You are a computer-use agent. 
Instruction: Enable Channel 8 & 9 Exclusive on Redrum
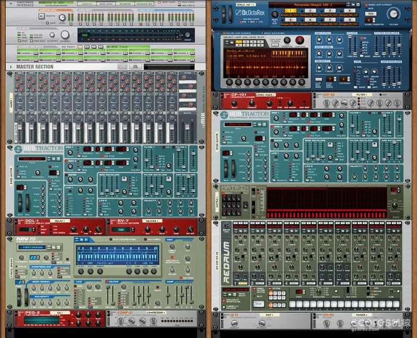[223, 307]
